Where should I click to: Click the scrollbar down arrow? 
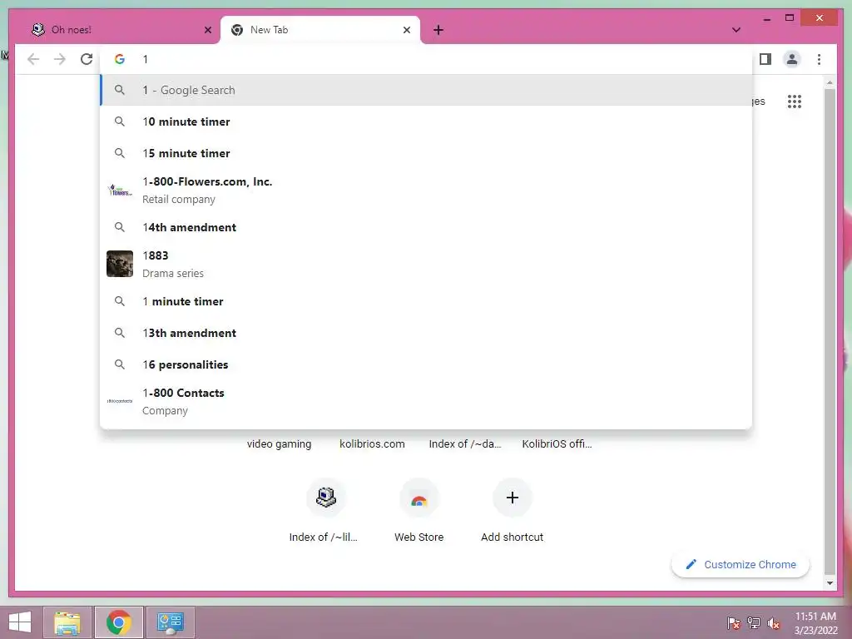pos(830,583)
